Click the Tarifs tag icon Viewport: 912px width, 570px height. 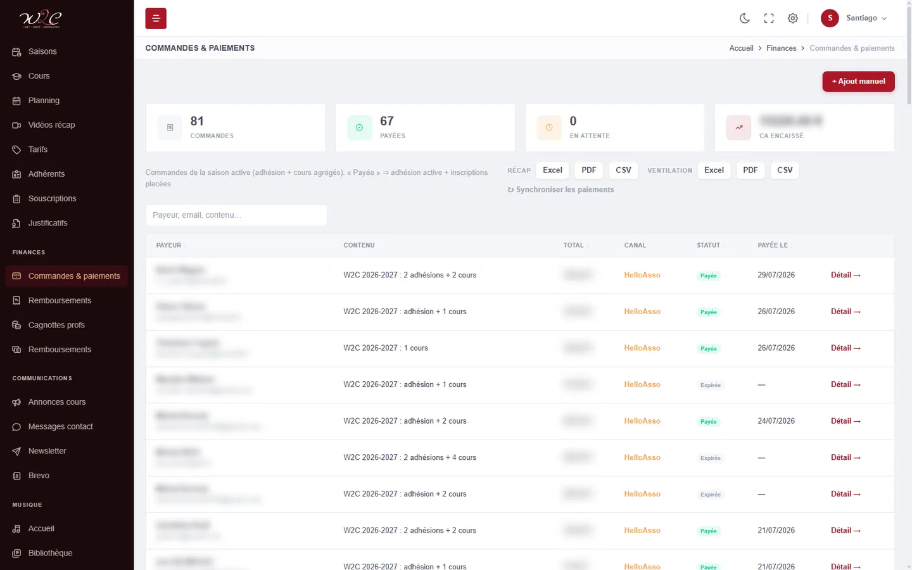point(16,149)
